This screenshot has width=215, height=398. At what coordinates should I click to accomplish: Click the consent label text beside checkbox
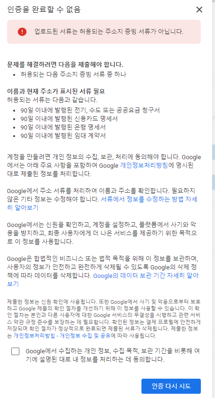[112, 355]
